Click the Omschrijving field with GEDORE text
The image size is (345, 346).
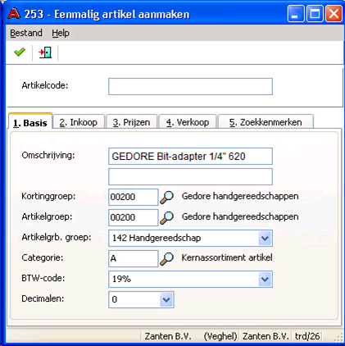(190, 156)
